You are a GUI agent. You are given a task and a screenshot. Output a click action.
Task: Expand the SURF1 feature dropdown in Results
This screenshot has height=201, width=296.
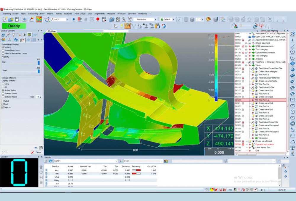coord(116,161)
